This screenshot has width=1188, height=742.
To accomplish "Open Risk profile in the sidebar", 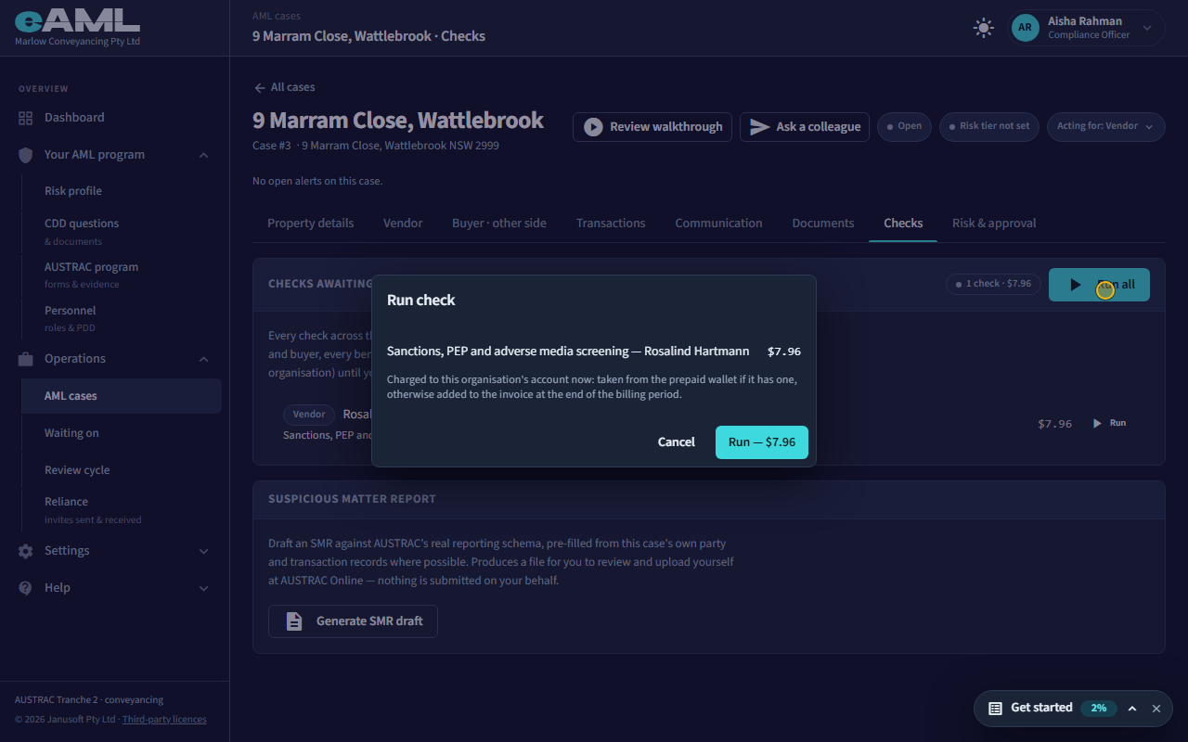I will 121,191.
